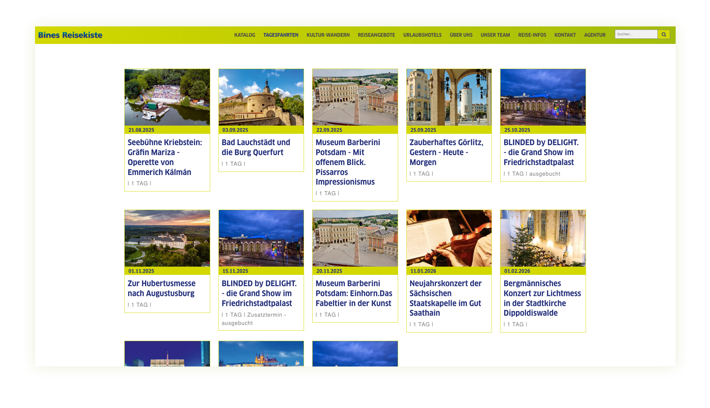Click the Bines Reisekiste logo
Viewport: 710px width, 408px height.
(x=70, y=35)
